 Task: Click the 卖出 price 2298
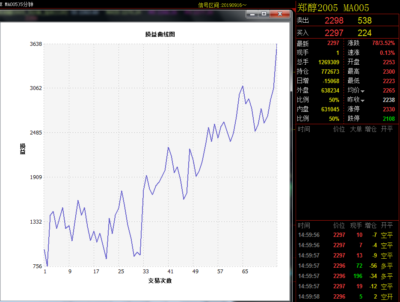coord(334,21)
